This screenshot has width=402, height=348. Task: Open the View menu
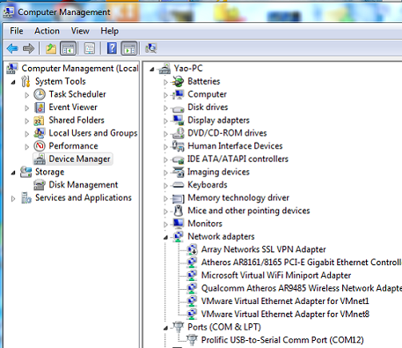[80, 31]
